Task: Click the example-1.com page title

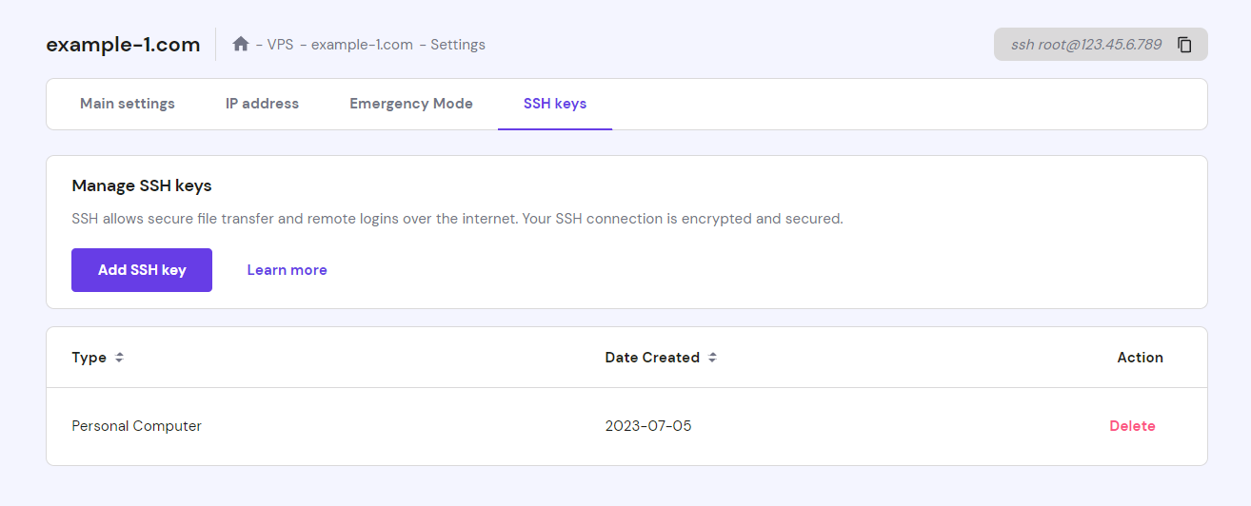Action: click(123, 45)
